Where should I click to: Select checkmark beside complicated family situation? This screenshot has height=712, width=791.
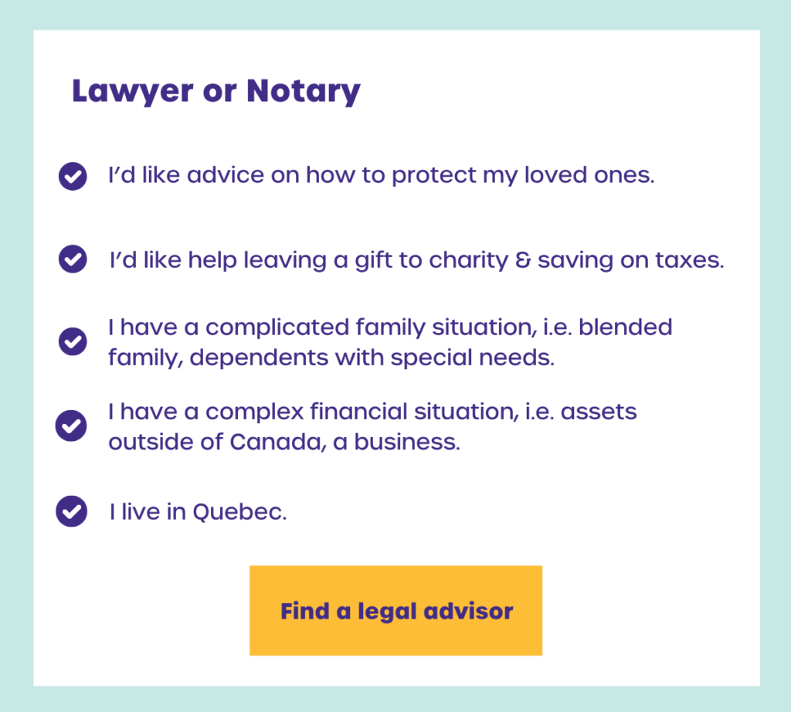(73, 341)
